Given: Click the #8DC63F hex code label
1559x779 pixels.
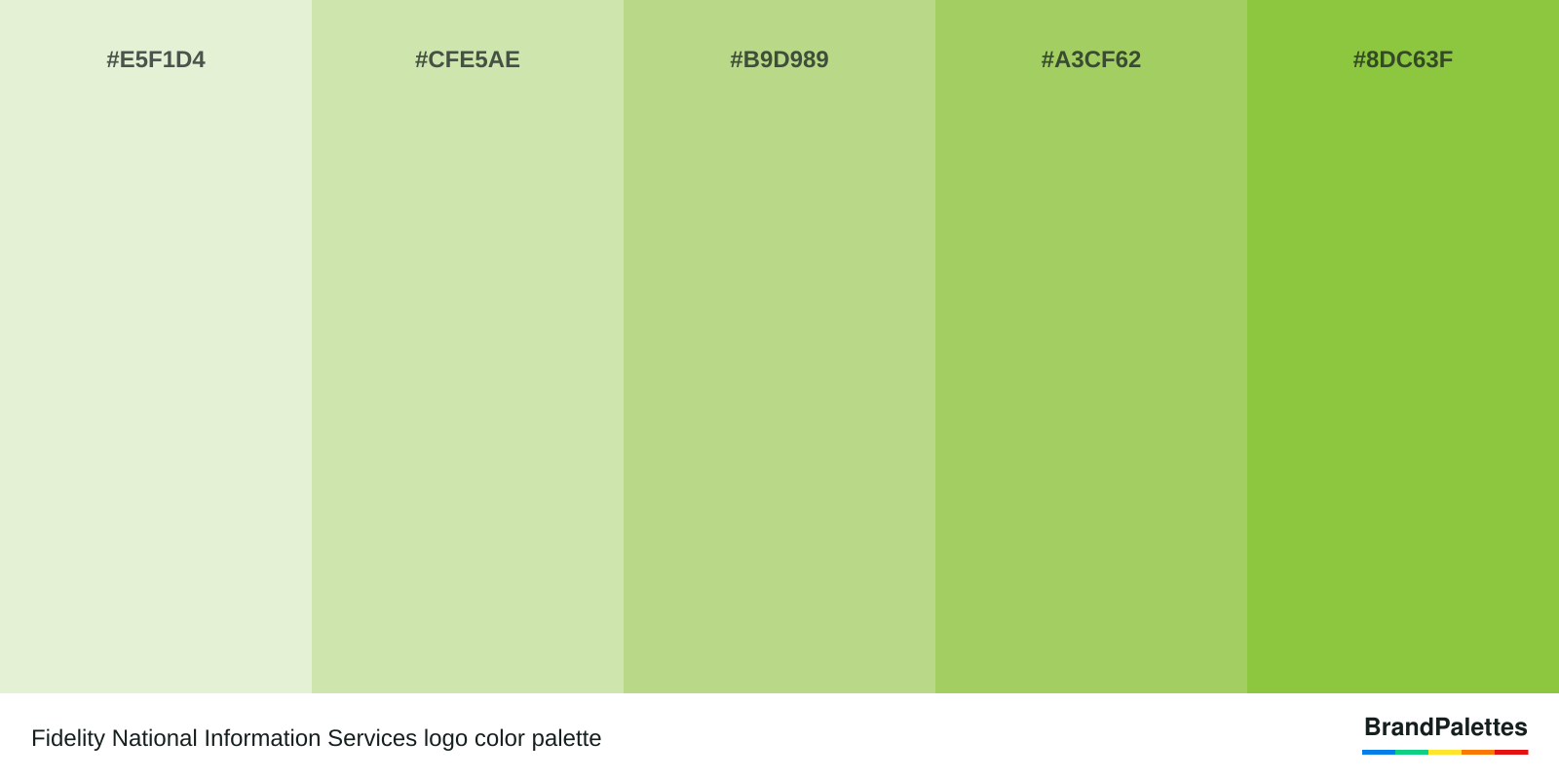Looking at the screenshot, I should pos(1403,59).
